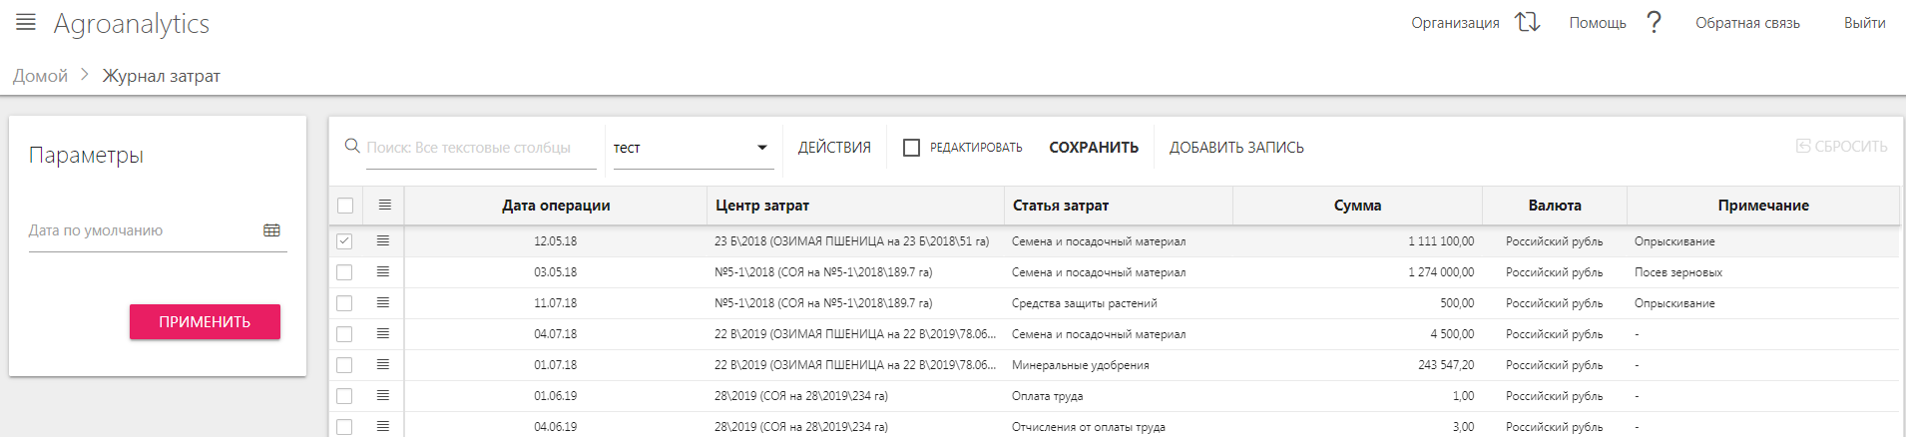Open row menu for 12.05.18 entry
1906x437 pixels.
[383, 240]
